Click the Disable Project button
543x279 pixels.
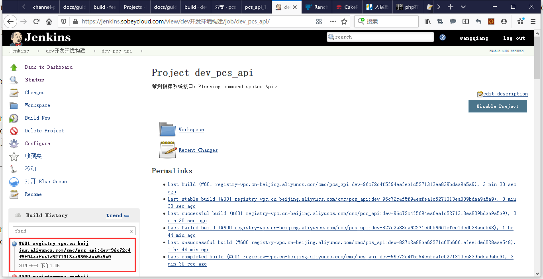pyautogui.click(x=498, y=106)
